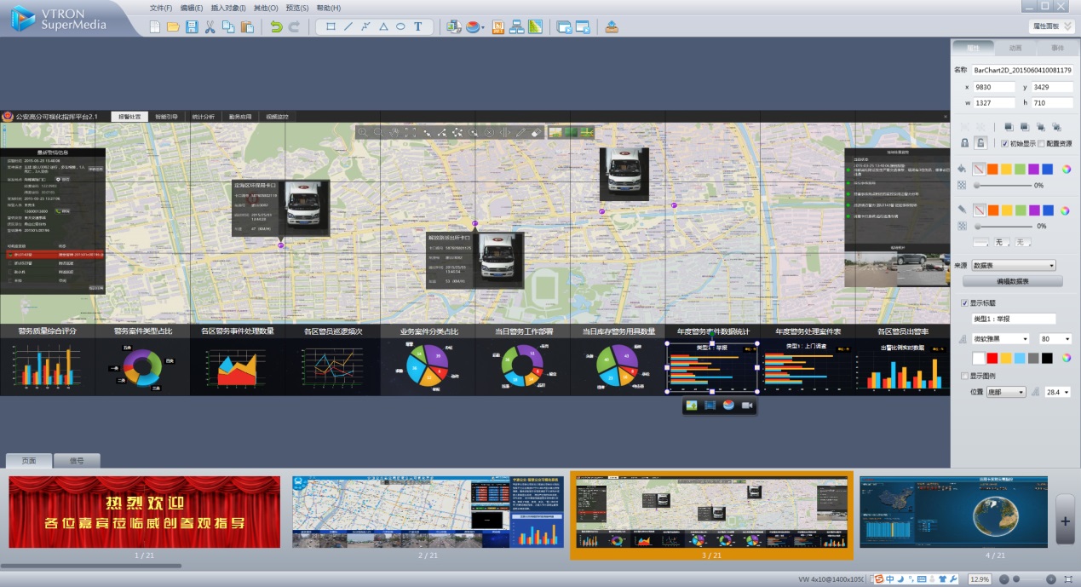Pick the orange fill color swatch
This screenshot has width=1081, height=587.
point(992,169)
